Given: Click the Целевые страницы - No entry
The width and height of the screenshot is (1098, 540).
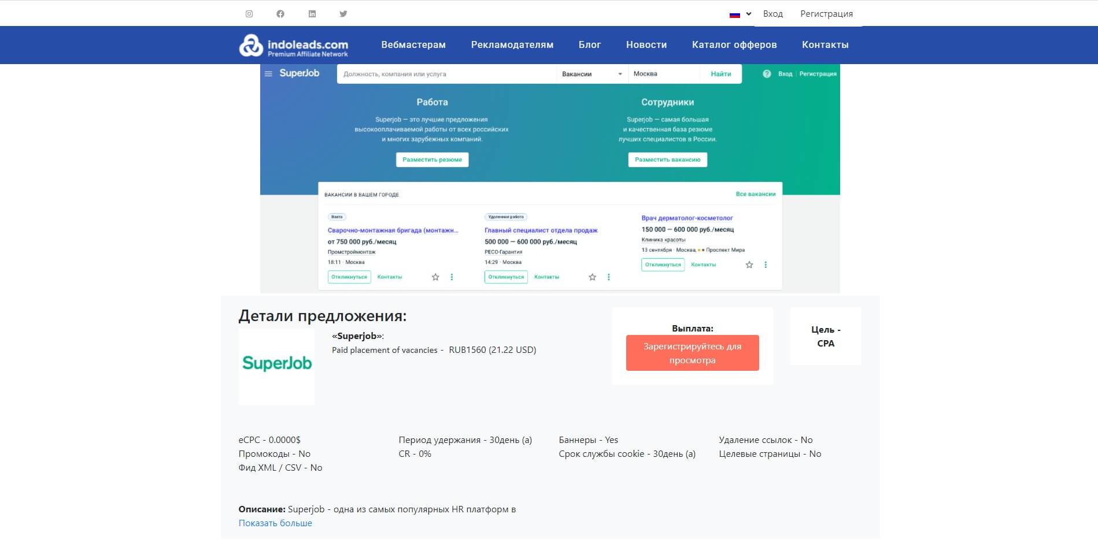Looking at the screenshot, I should click(770, 454).
